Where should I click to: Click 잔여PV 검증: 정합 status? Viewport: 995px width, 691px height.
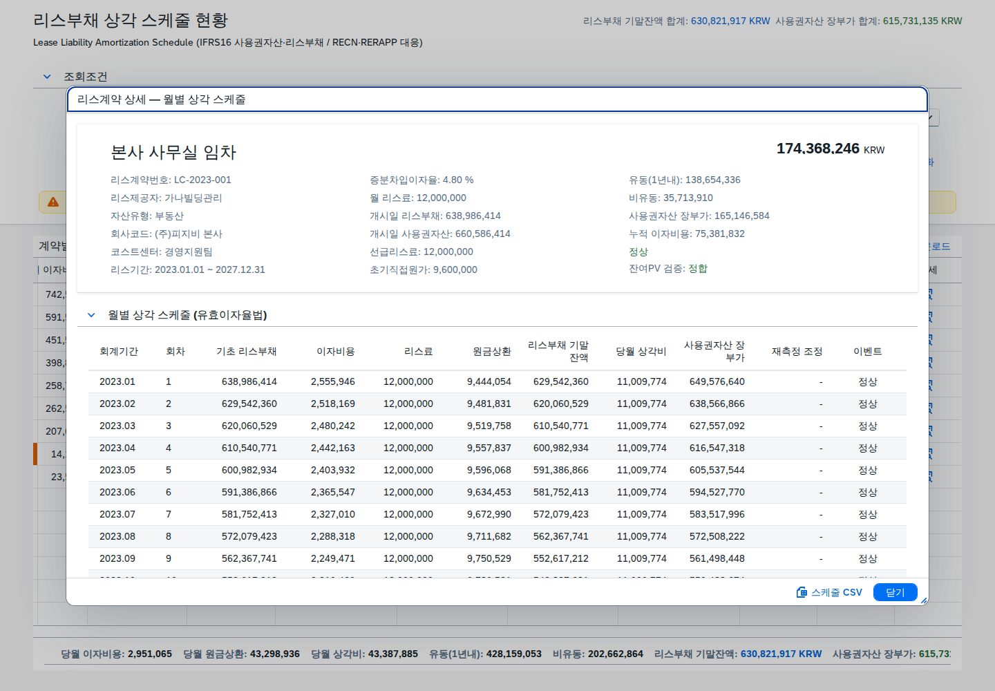click(x=668, y=268)
